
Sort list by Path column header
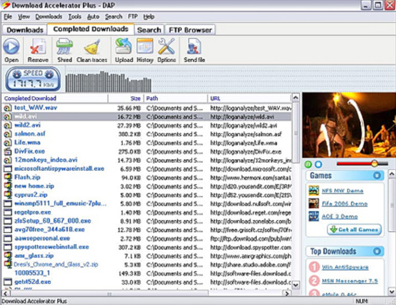[176, 98]
